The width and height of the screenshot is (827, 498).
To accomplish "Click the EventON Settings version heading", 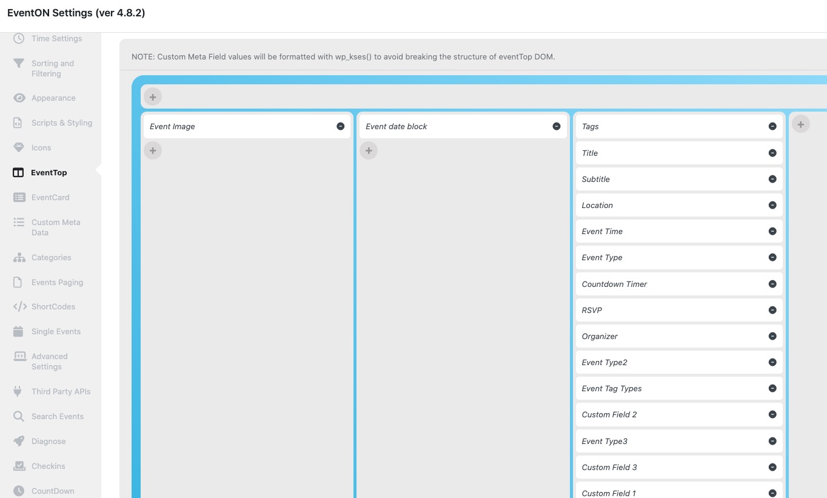I will (x=76, y=13).
